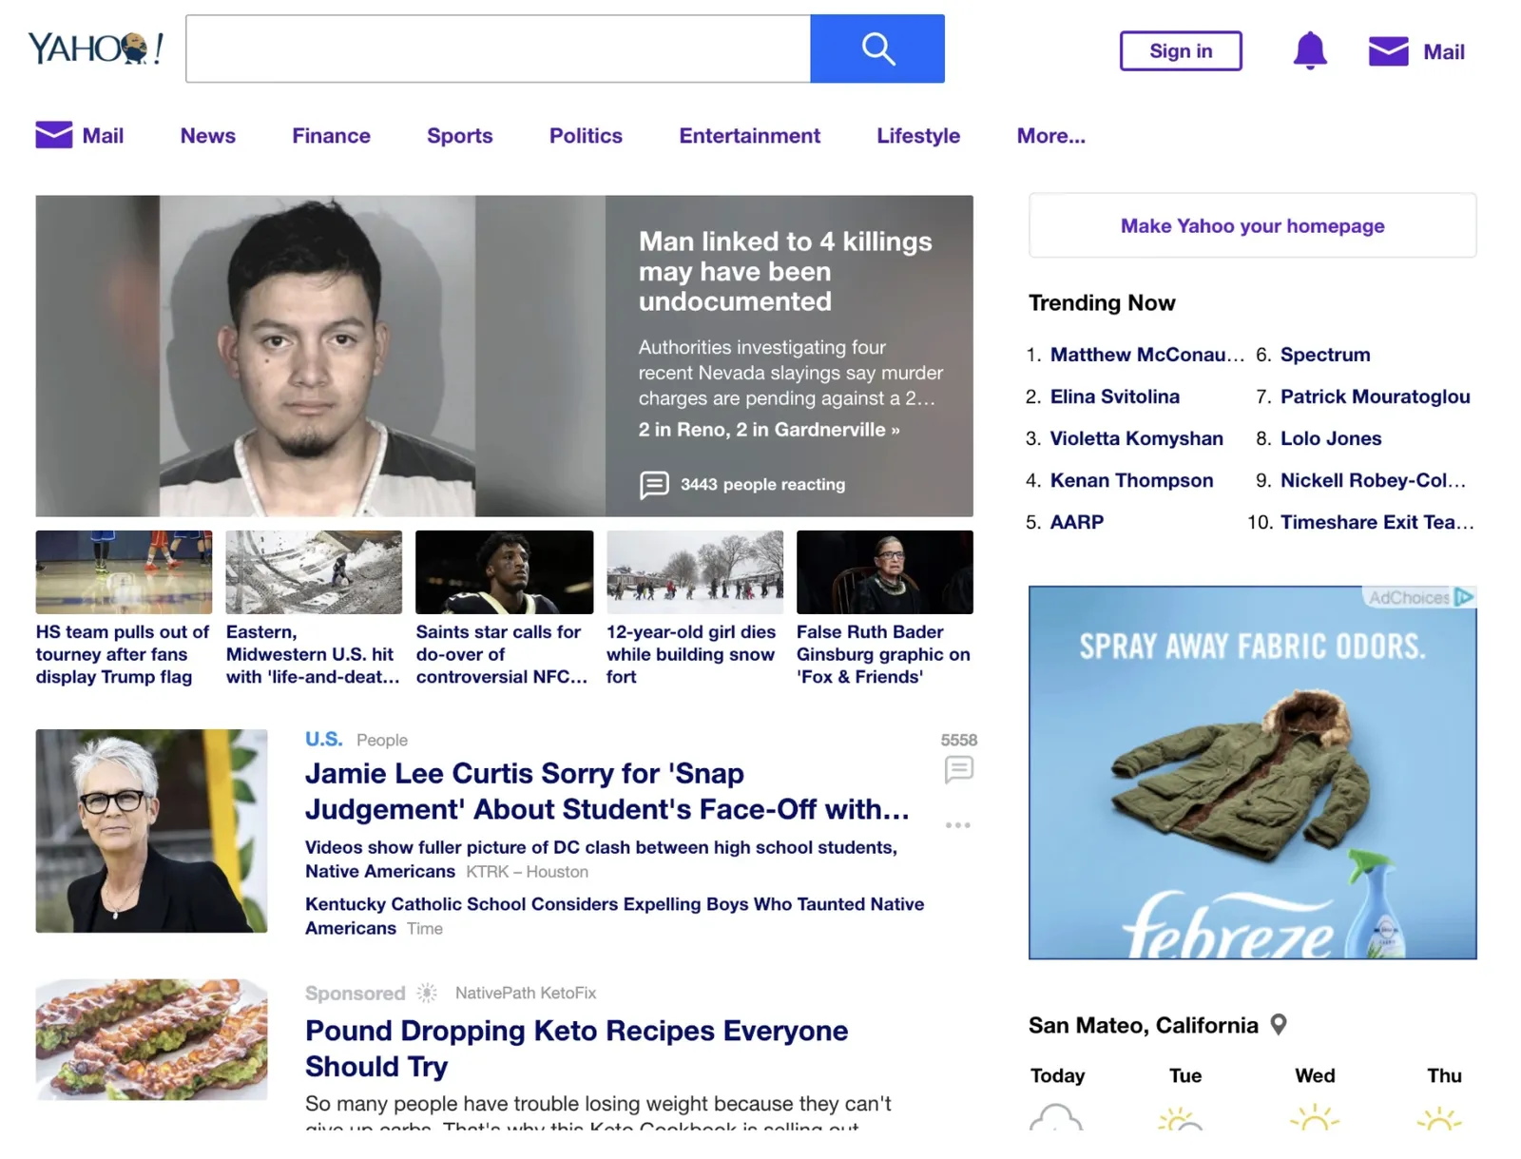
Task: Click the suspect mugshot lead image
Action: click(x=320, y=356)
